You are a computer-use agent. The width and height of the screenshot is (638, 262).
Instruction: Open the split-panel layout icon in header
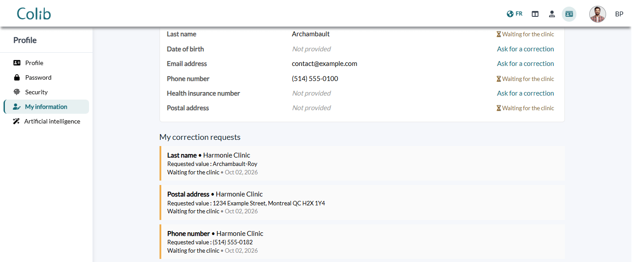pos(535,14)
